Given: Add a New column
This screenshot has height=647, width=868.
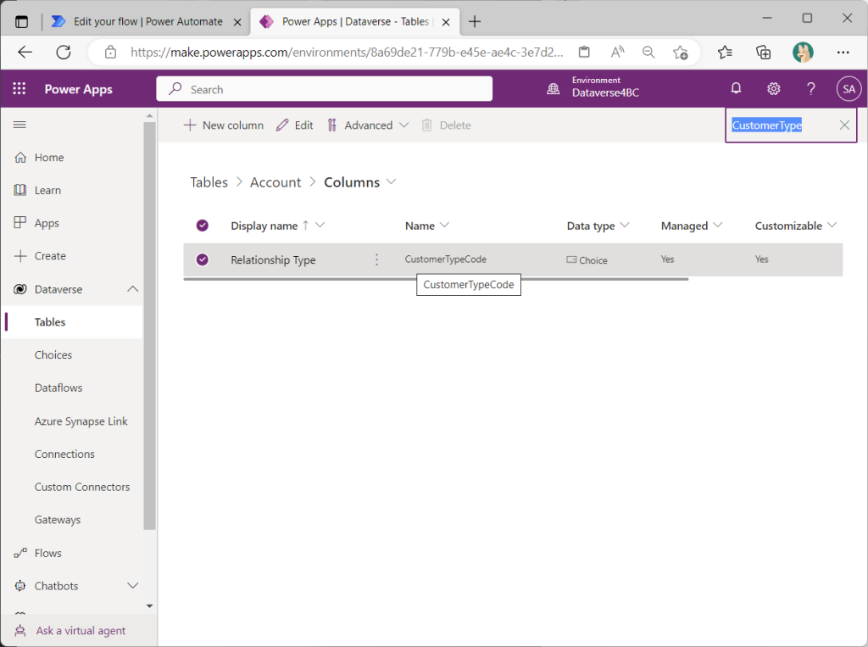Looking at the screenshot, I should [224, 125].
